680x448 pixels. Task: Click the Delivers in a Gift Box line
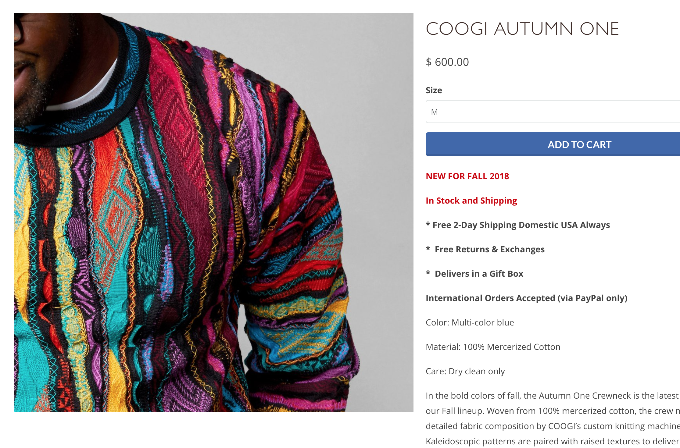click(x=479, y=274)
